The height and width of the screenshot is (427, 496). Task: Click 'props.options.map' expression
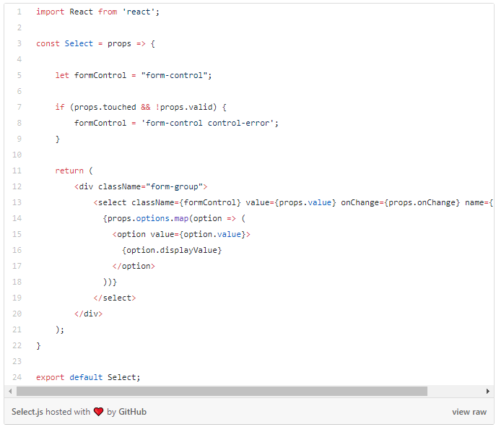point(148,218)
